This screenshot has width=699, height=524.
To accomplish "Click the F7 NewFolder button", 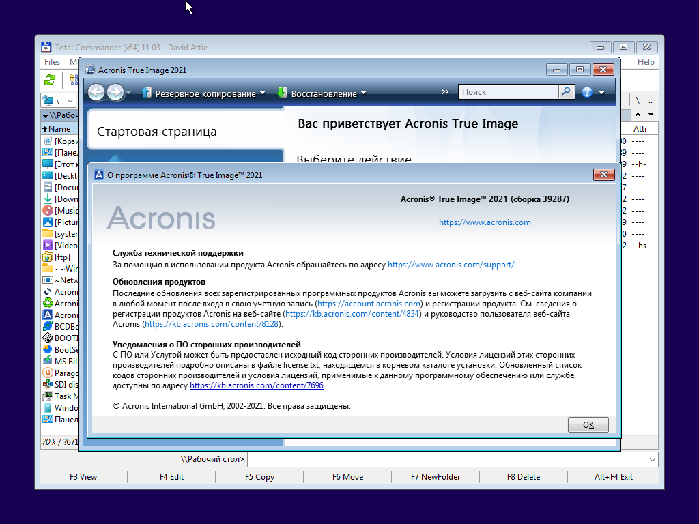I will (436, 477).
